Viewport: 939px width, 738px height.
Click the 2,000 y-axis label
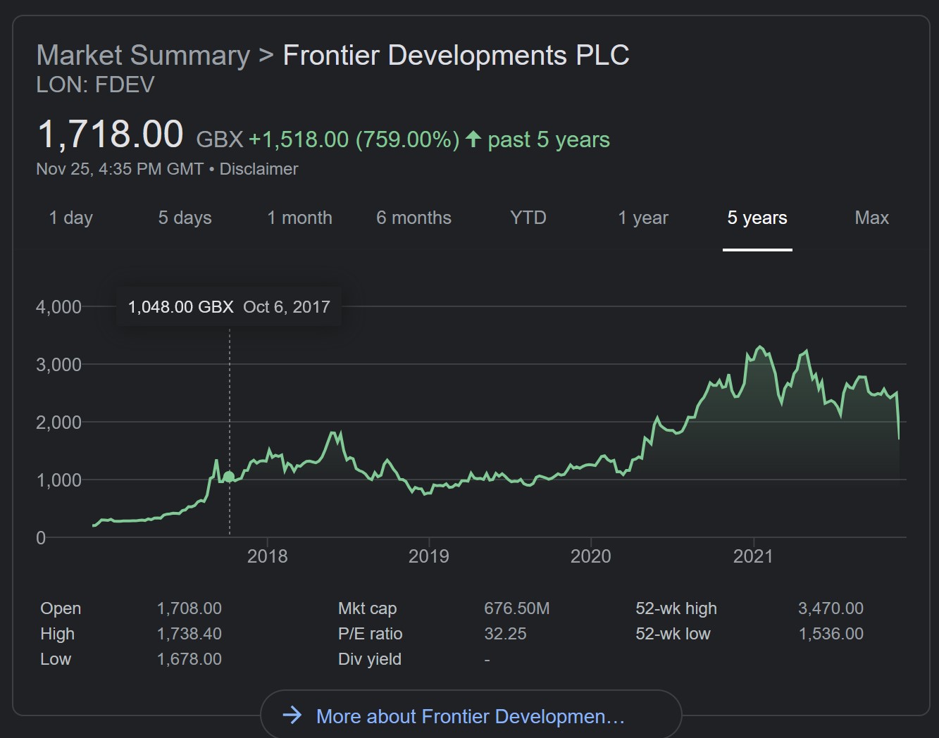coord(58,423)
